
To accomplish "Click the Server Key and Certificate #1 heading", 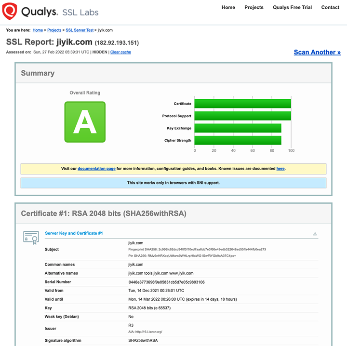I will pyautogui.click(x=74, y=233).
